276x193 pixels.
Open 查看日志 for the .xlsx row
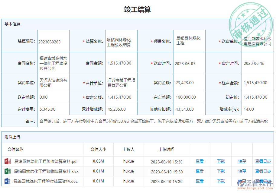[x=263, y=171]
